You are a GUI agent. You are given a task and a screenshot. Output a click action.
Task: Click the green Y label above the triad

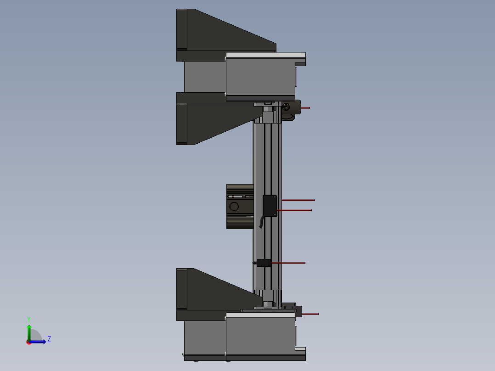[x=29, y=319]
